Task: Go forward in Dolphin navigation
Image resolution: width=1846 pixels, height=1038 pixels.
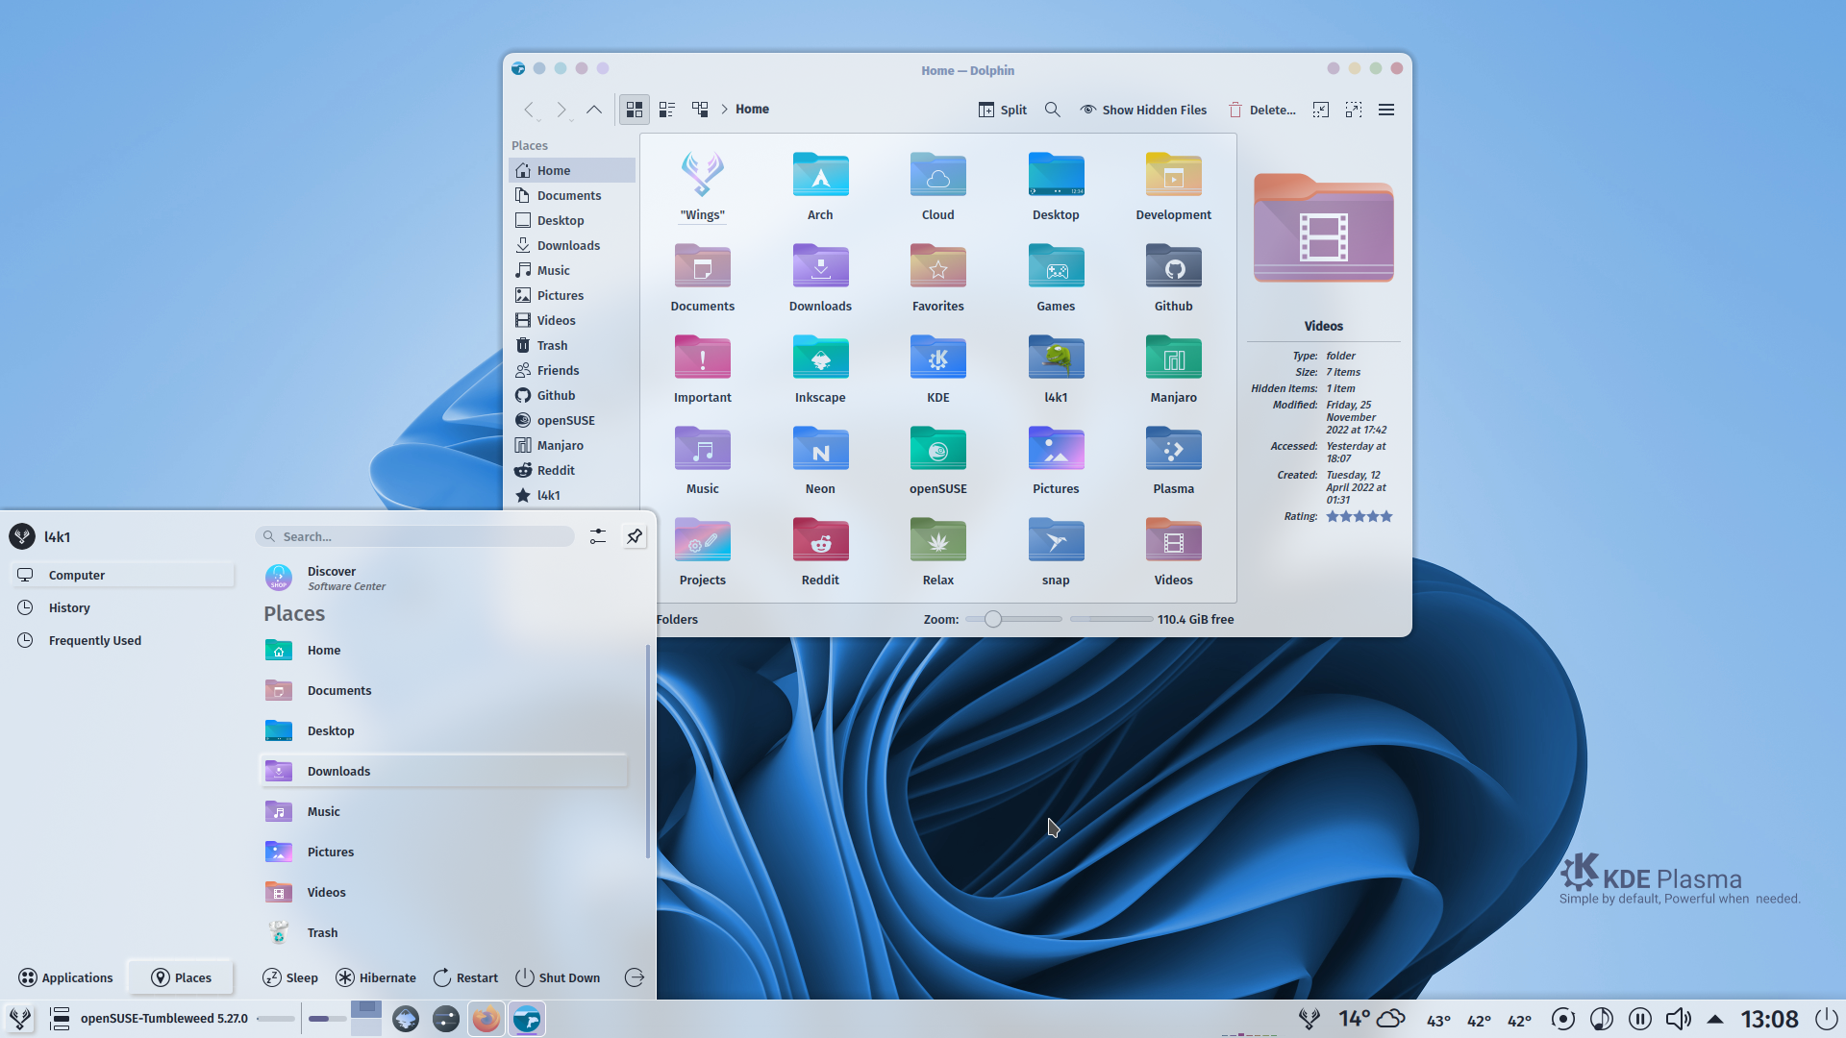Action: 561,110
